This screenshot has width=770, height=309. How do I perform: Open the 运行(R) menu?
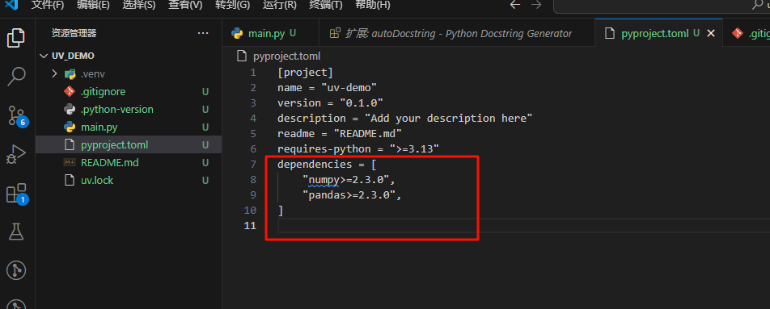[279, 5]
